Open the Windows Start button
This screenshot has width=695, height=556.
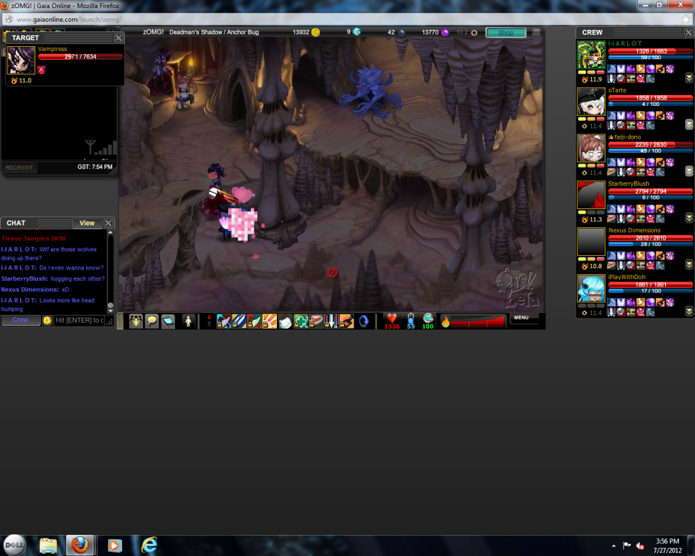pos(14,545)
